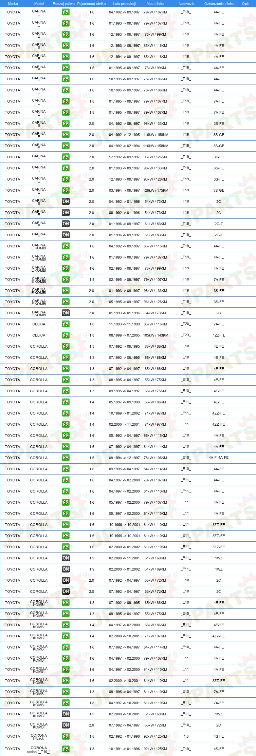Image resolution: width=256 pixels, height=756 pixels.
Task: Click petrol icon in Carina E 12.1994 85kW/116KM row
Action: point(65,57)
